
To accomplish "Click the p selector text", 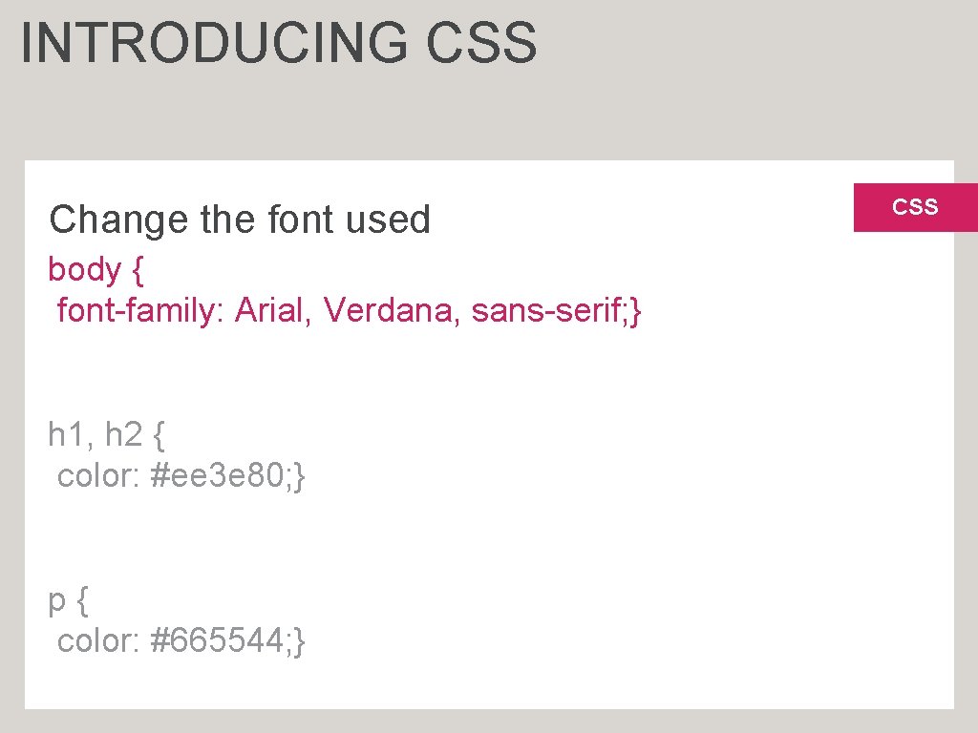I will [x=57, y=602].
